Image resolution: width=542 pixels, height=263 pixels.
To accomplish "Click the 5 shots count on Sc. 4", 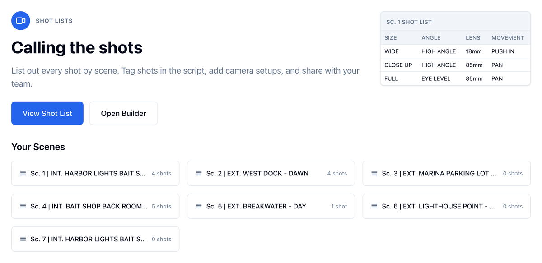I will [x=162, y=207].
